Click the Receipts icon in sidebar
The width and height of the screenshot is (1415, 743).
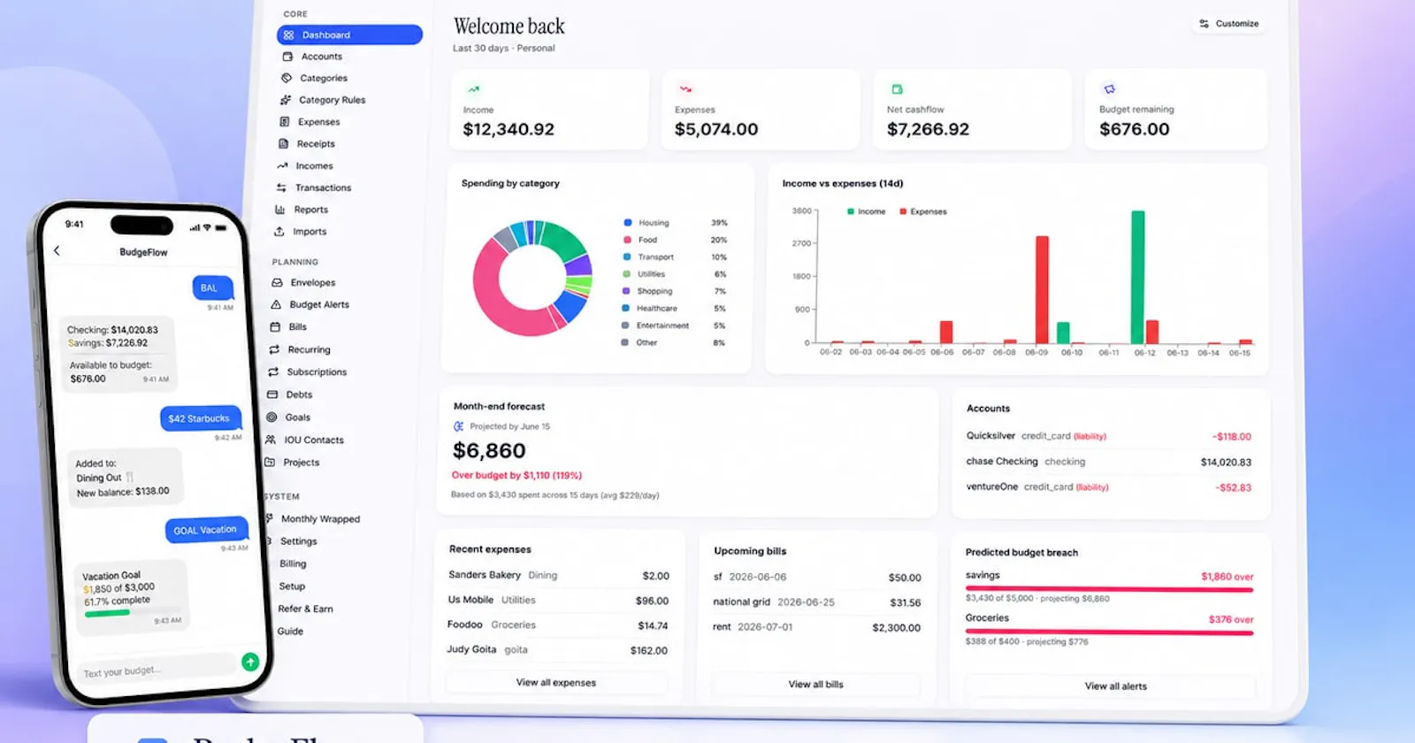coord(284,143)
